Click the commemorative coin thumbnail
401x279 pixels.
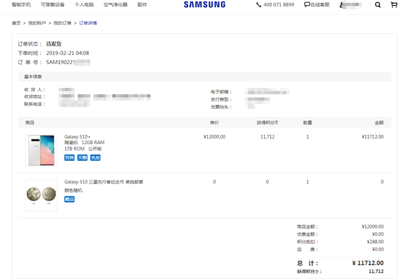(41, 195)
